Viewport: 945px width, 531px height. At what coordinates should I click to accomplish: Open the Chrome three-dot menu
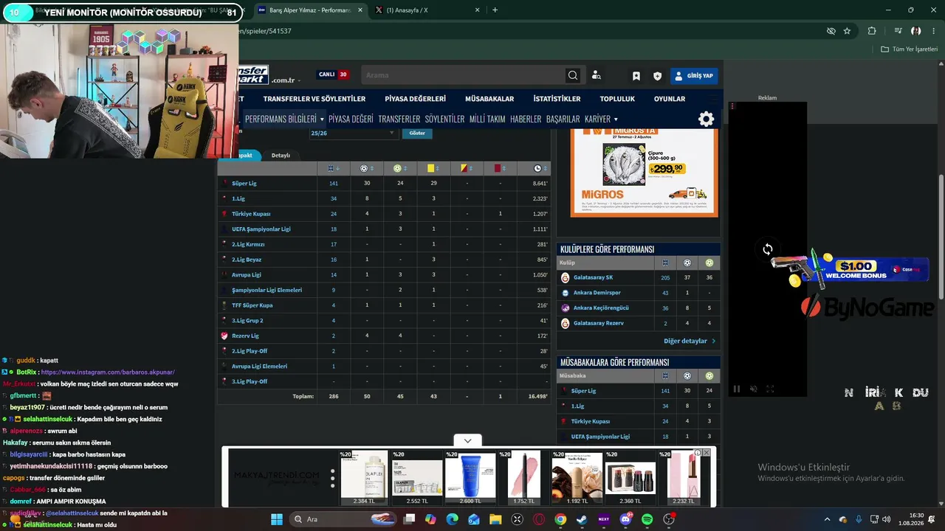click(x=934, y=31)
